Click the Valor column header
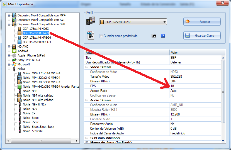 (197, 52)
